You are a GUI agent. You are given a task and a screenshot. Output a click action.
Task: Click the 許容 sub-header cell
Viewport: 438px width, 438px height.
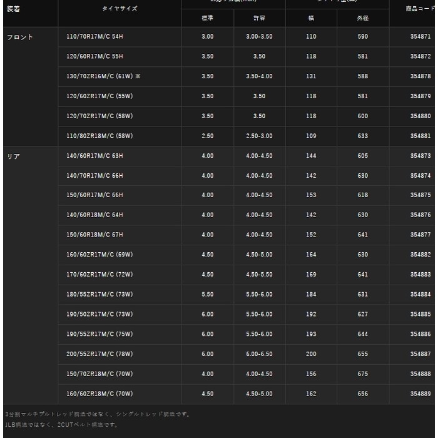pos(259,18)
